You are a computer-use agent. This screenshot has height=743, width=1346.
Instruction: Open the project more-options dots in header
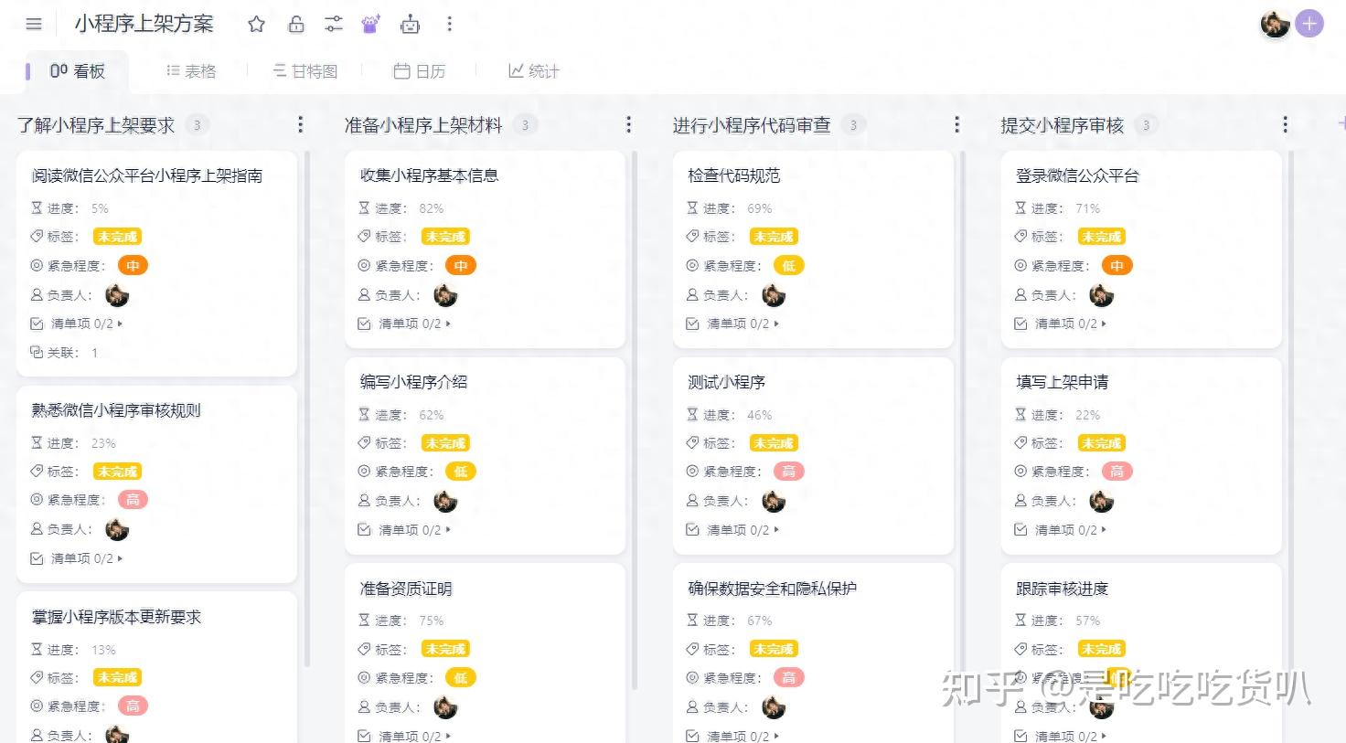click(x=449, y=25)
